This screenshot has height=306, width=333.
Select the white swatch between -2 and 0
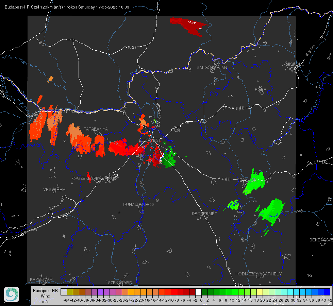tap(198, 292)
